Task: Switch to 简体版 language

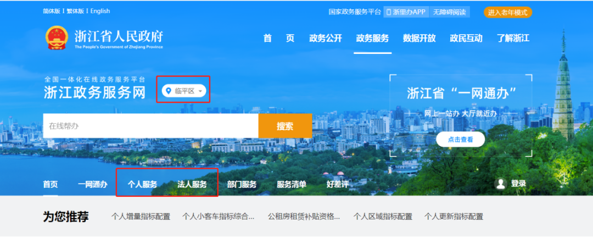Action: [x=52, y=11]
